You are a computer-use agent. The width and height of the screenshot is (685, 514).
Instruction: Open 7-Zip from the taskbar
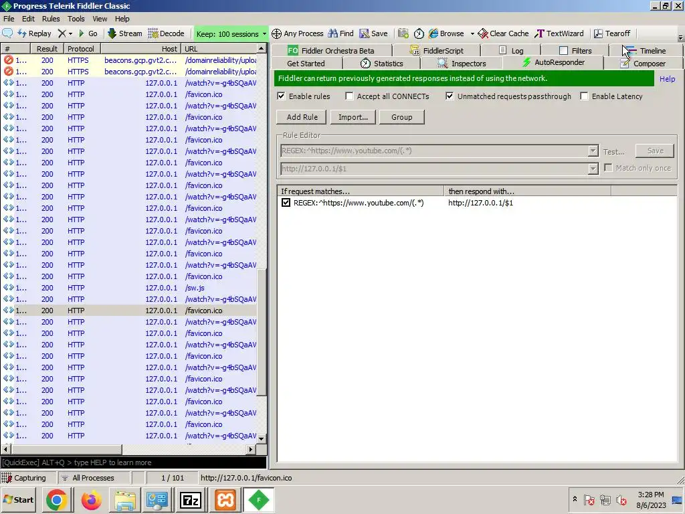(191, 499)
